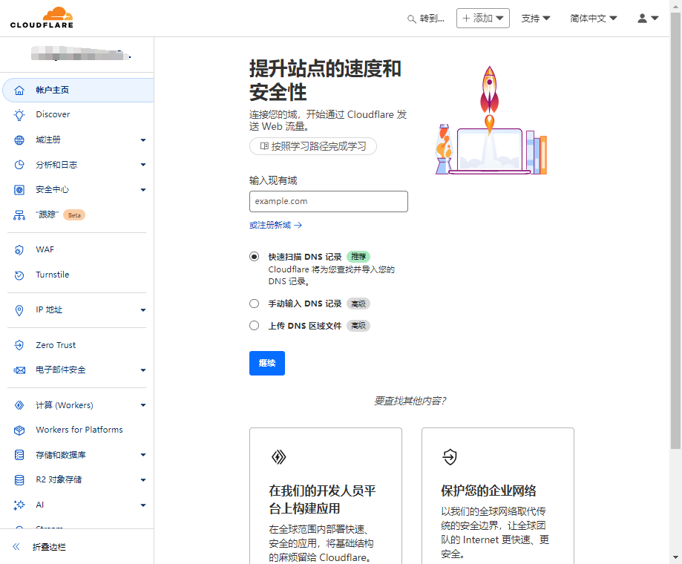Click the blue 继续 button
The width and height of the screenshot is (682, 564).
266,363
